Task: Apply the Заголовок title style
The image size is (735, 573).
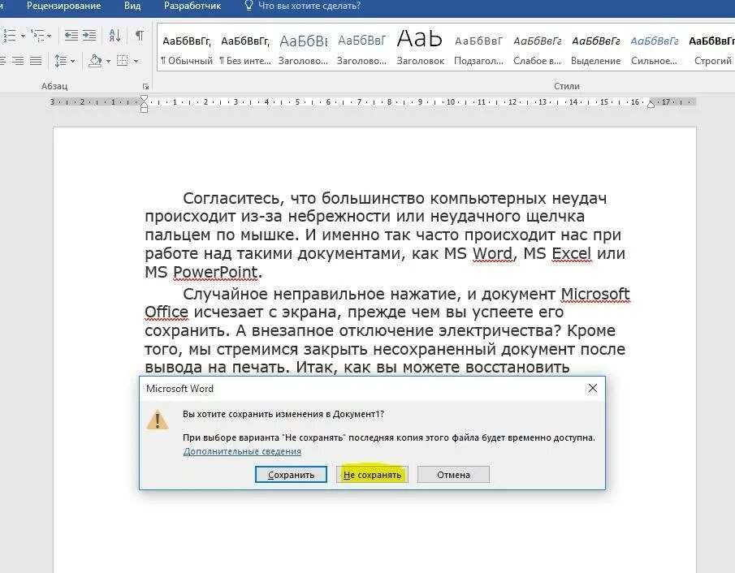Action: (420, 50)
